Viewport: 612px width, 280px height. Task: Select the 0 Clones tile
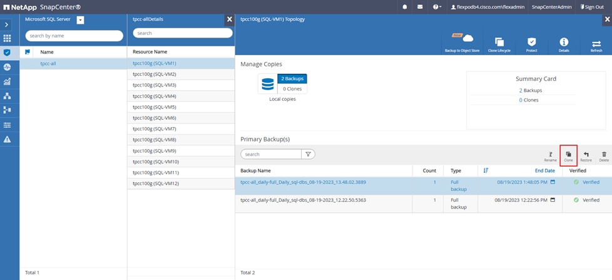pyautogui.click(x=292, y=89)
